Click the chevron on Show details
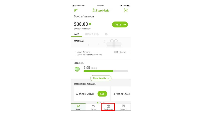Screen dimensions: 201x113 108,78
